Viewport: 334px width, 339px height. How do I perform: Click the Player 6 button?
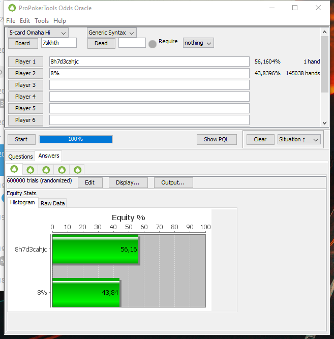click(25, 120)
